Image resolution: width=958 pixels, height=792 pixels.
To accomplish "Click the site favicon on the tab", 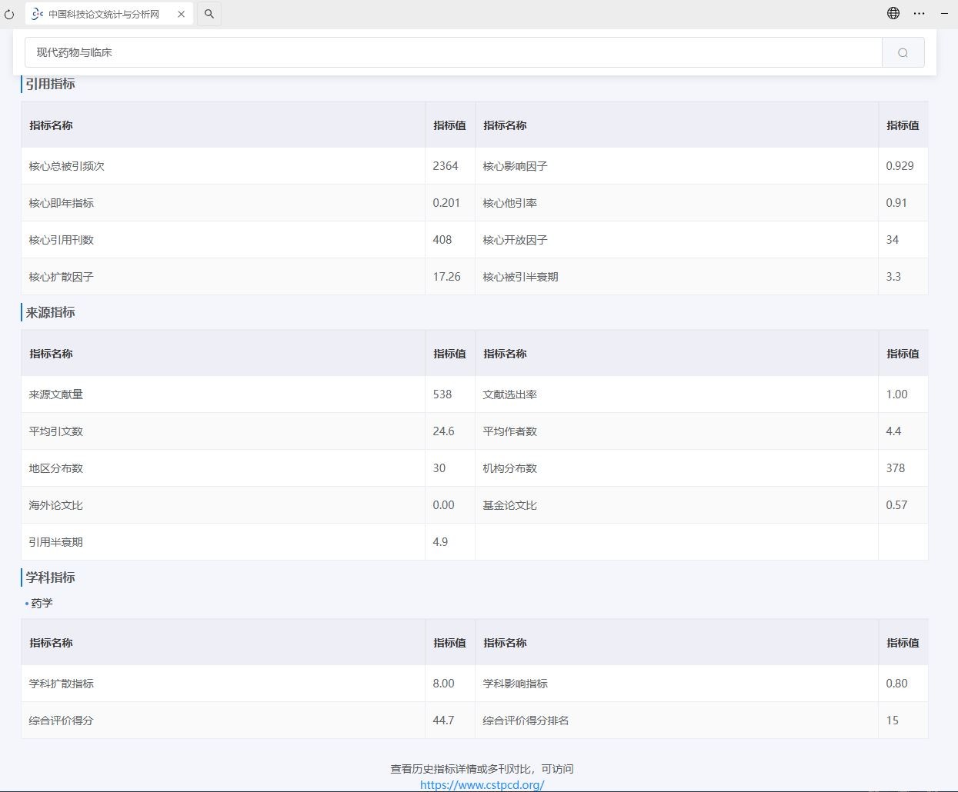I will 37,14.
